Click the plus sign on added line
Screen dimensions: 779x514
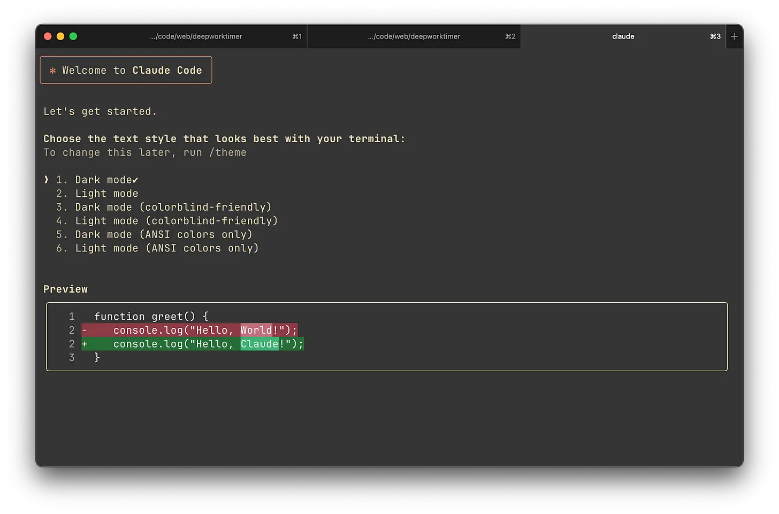(85, 344)
